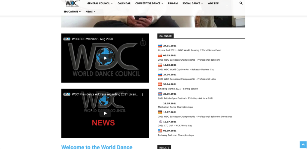The image size is (307, 149).
Task: Click the Austrian flag beside 30.04.2021
Action: [160, 84]
